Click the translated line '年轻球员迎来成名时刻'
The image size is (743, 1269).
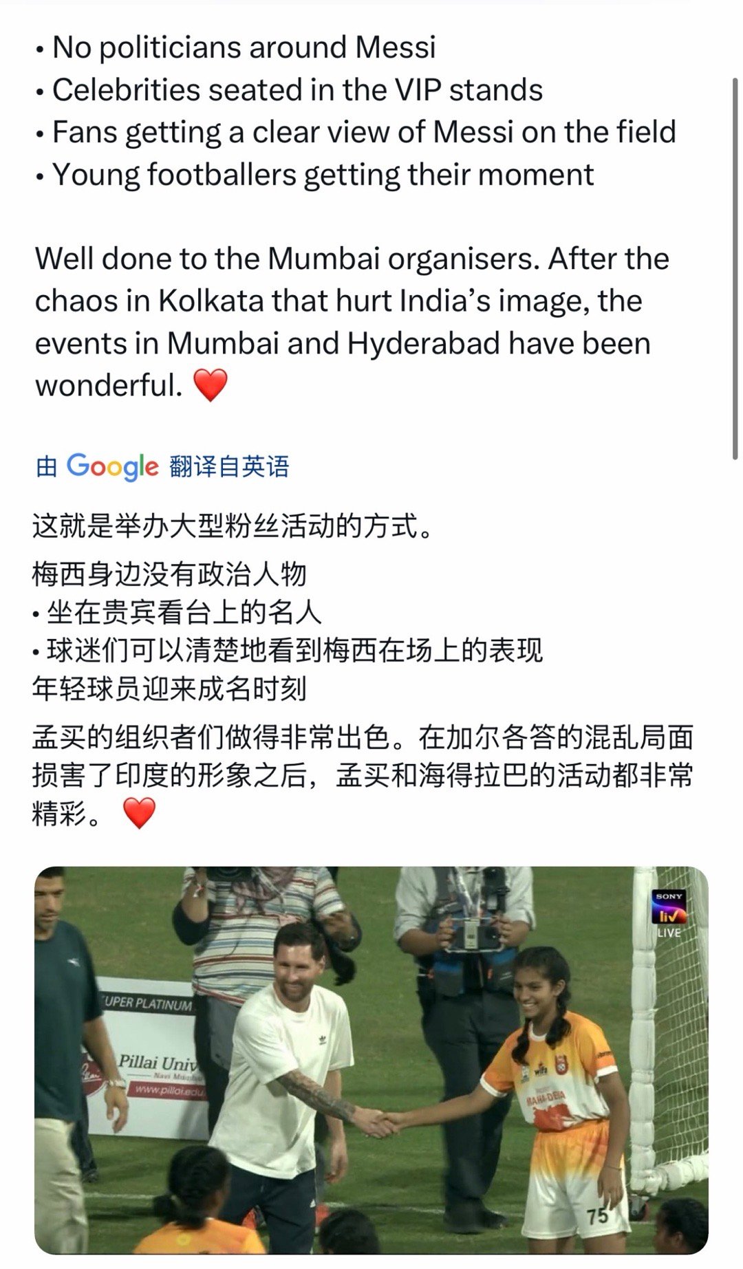(x=169, y=688)
